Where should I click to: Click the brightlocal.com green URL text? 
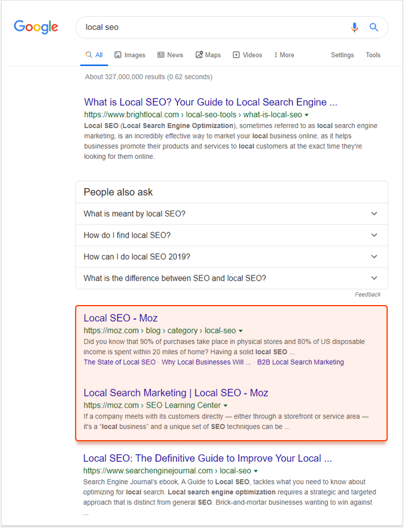(193, 115)
